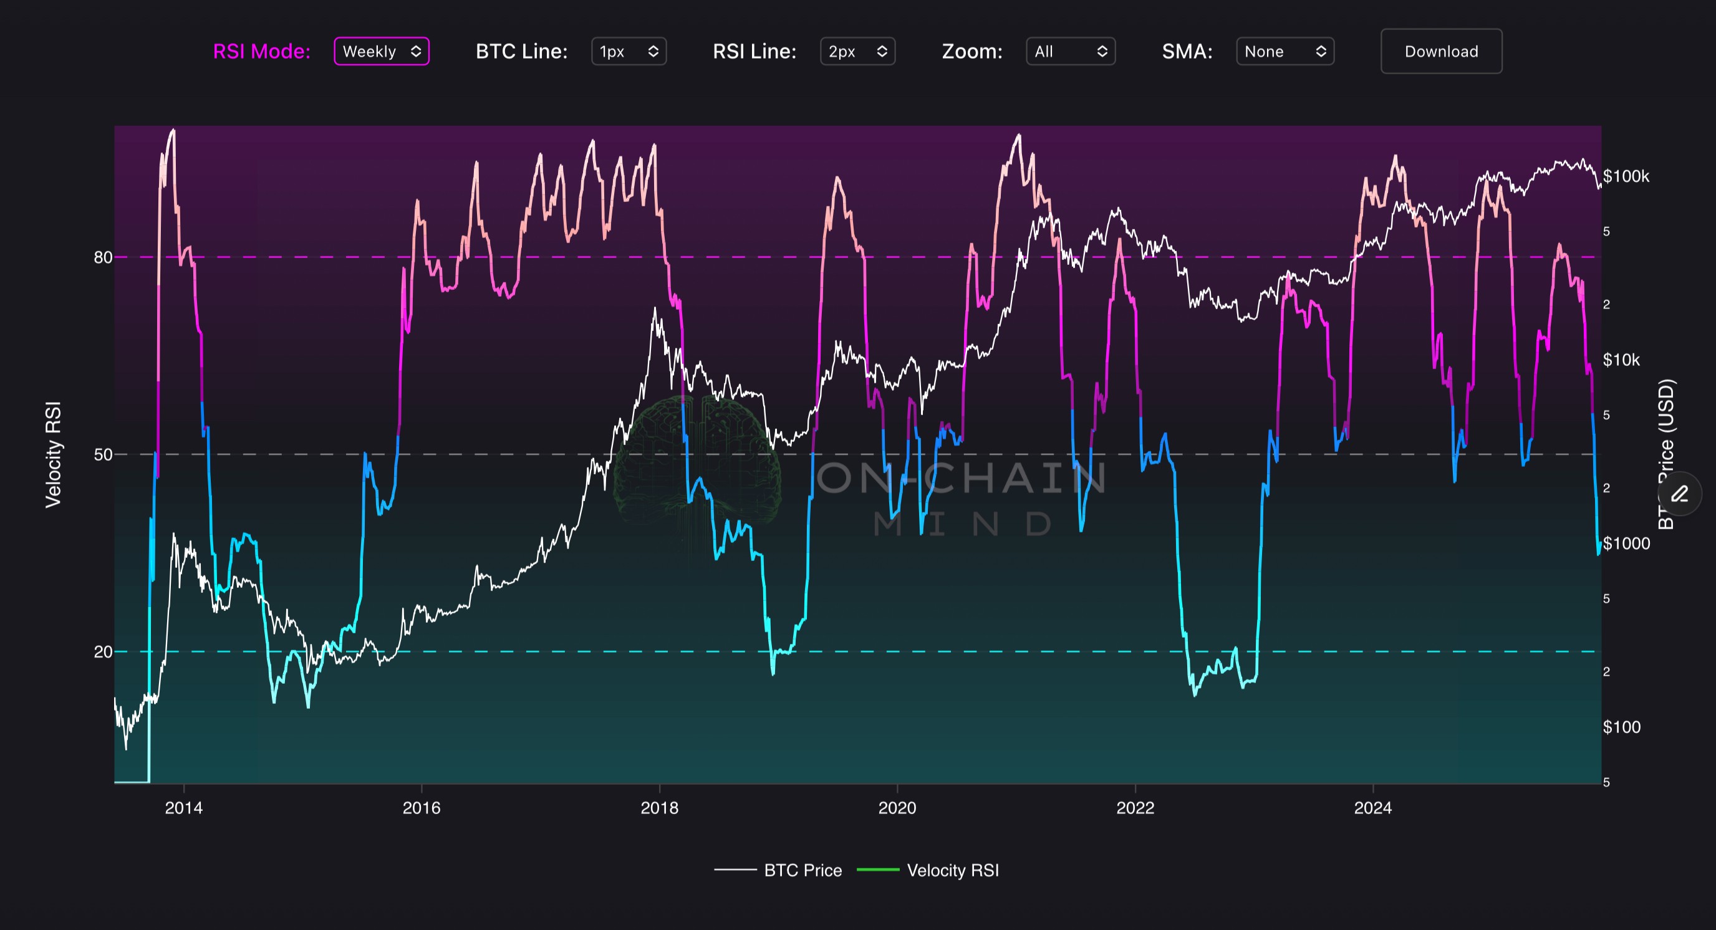Open the Zoom All dropdown

coord(1063,51)
